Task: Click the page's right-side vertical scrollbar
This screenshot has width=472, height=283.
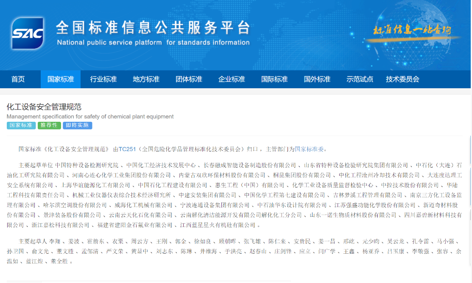Action: 470,170
